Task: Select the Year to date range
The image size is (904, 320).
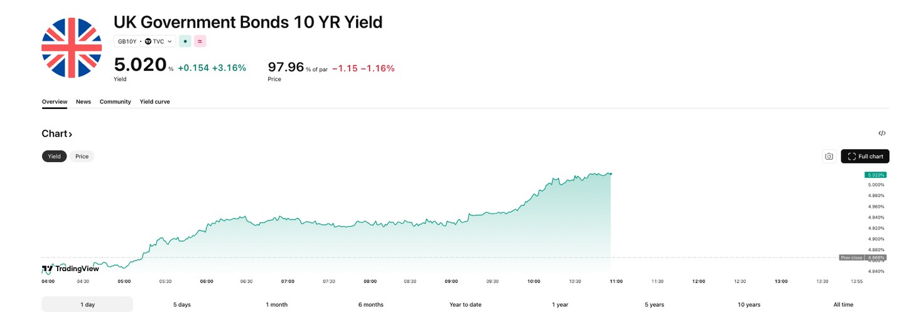Action: pos(465,304)
